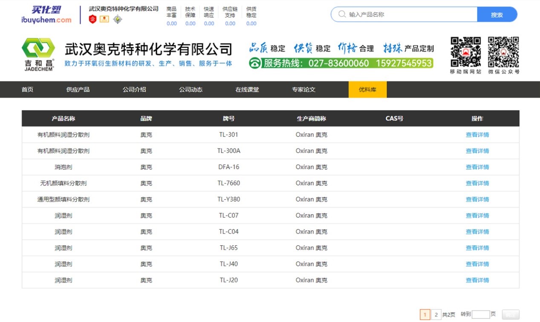This screenshot has height=322, width=540.
Task: Go to page 2 of results
Action: click(x=436, y=315)
